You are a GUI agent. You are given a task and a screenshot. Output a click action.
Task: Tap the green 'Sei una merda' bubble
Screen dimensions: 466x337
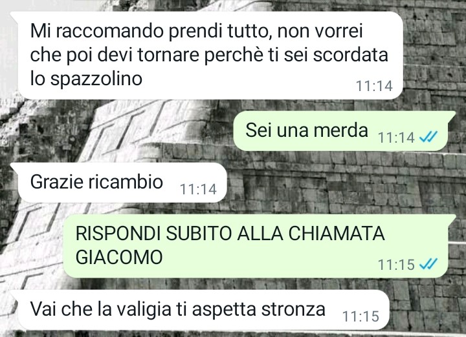pyautogui.click(x=340, y=130)
